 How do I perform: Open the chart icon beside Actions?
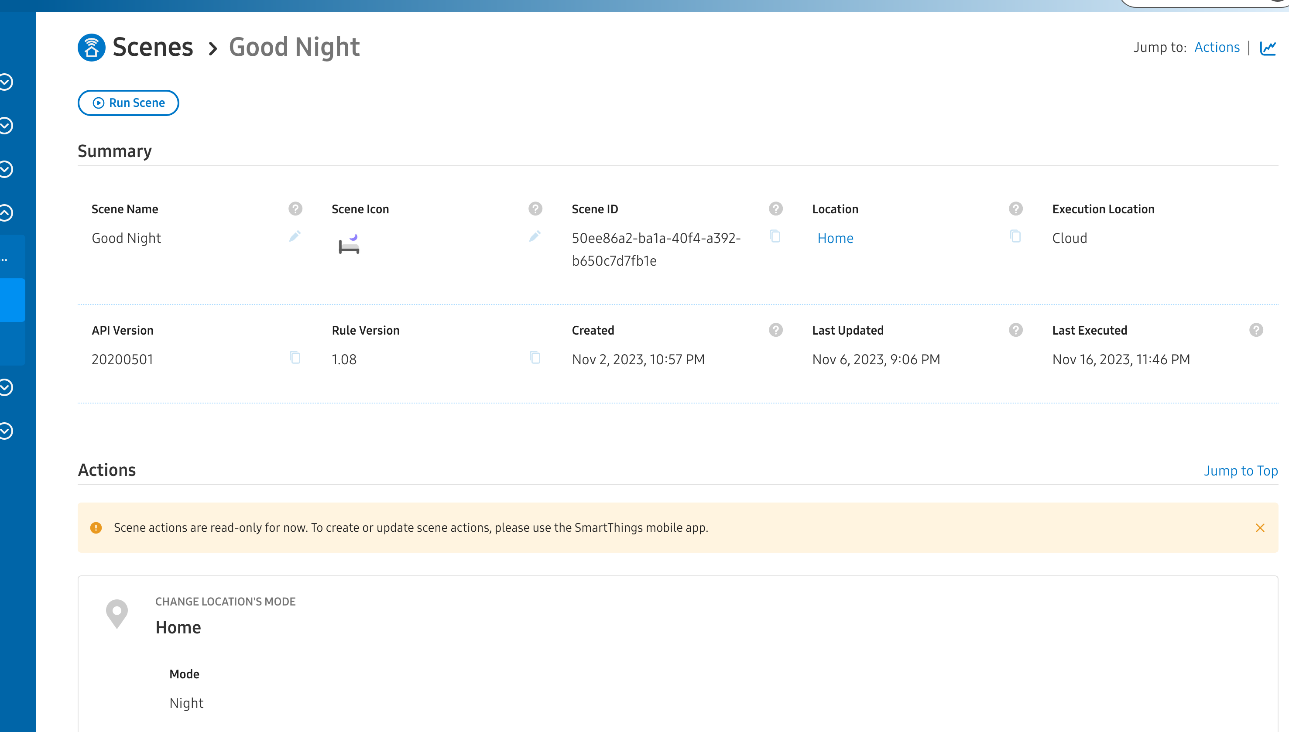tap(1268, 48)
